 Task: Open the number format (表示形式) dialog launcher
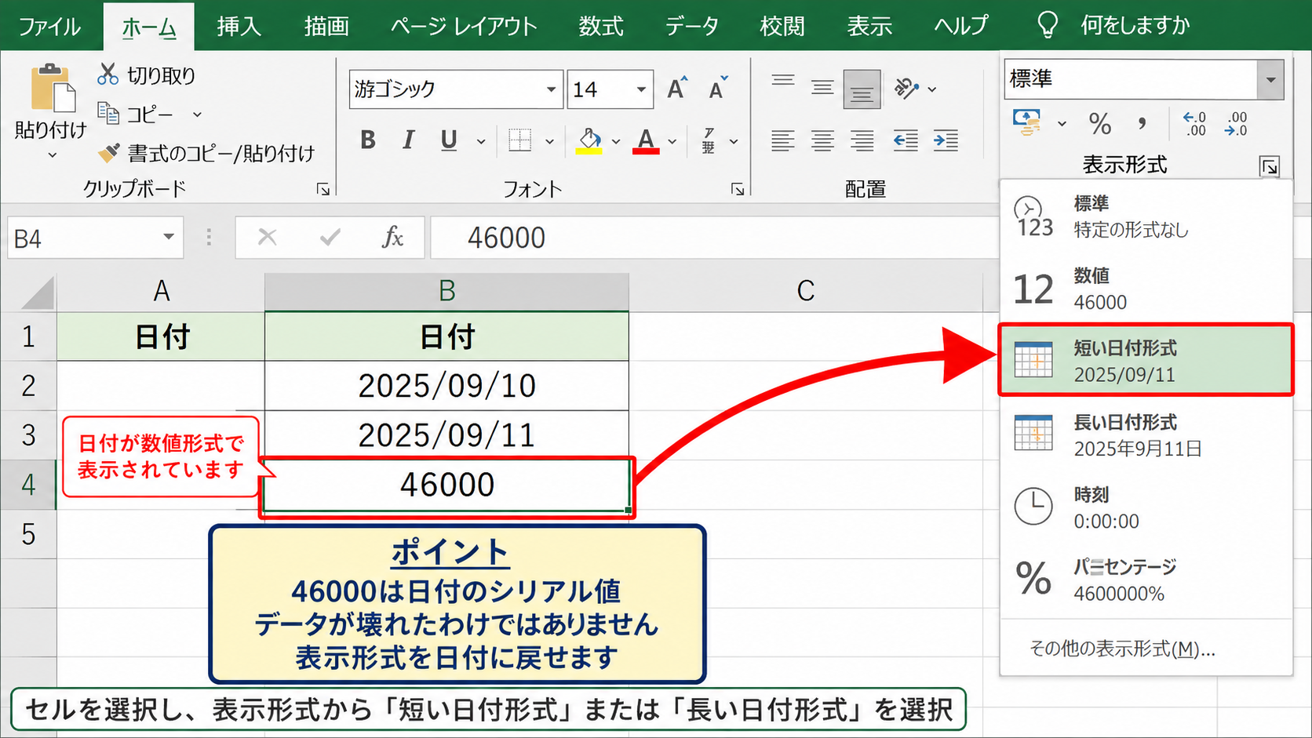1269,166
